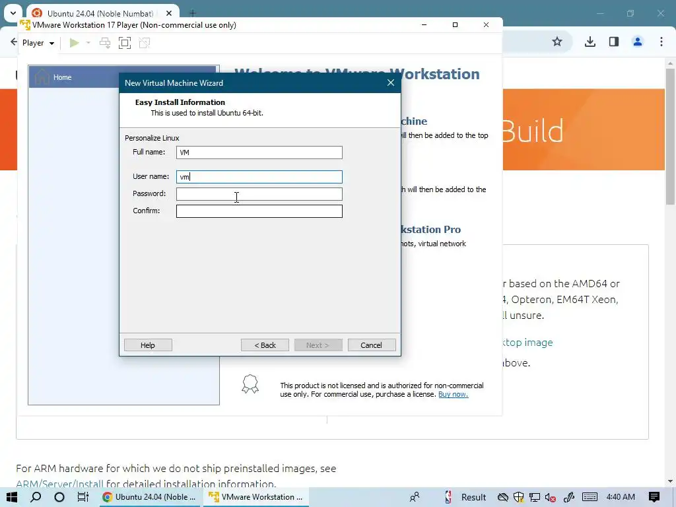Open the ARM/Server/Install link in browser
Screen dimensions: 676x507
[x=59, y=484]
